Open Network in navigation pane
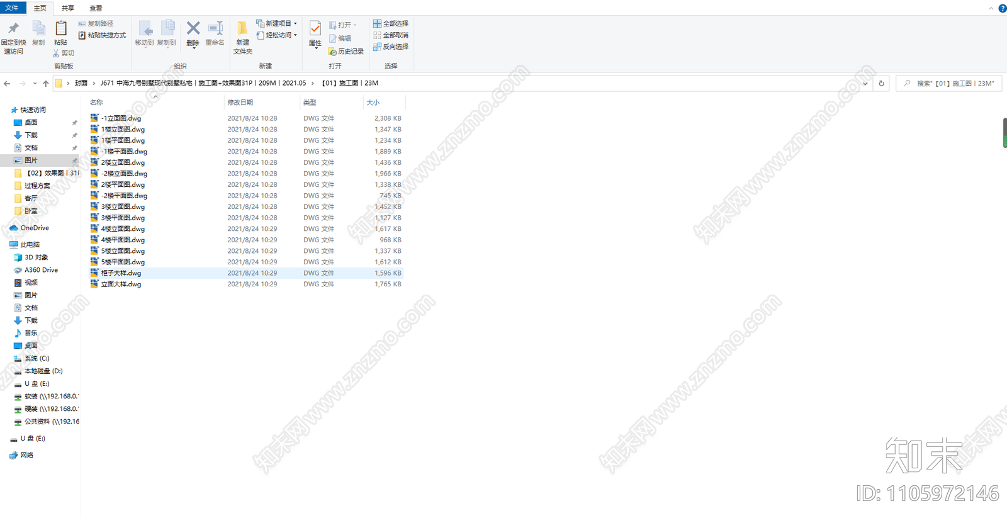 21,455
